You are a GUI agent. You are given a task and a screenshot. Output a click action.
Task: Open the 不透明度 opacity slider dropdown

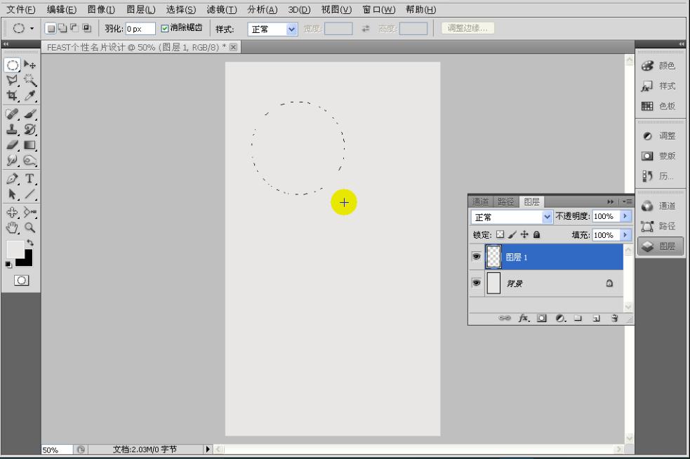625,216
